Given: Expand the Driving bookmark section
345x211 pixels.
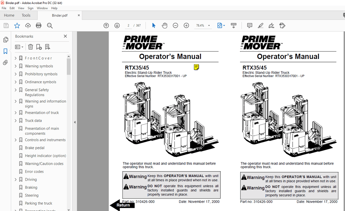Looking at the screenshot, I should (16, 179).
